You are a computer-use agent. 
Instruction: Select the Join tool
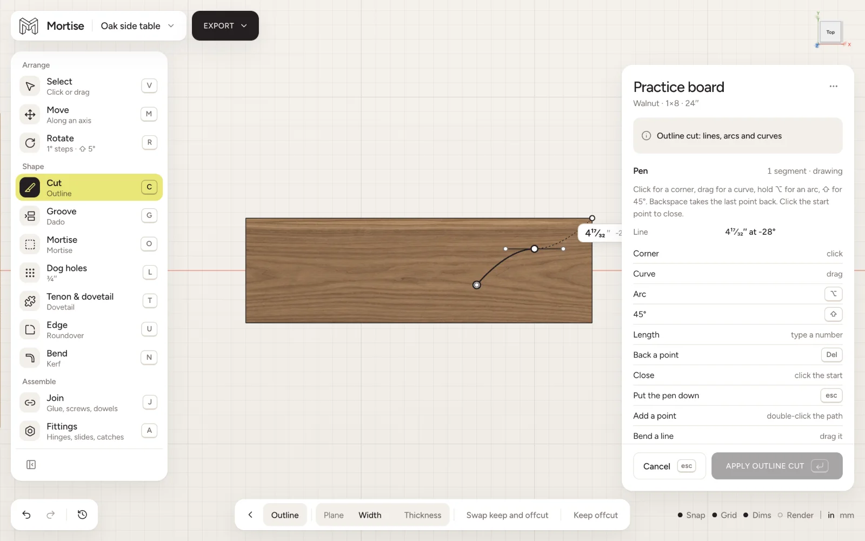tap(89, 403)
